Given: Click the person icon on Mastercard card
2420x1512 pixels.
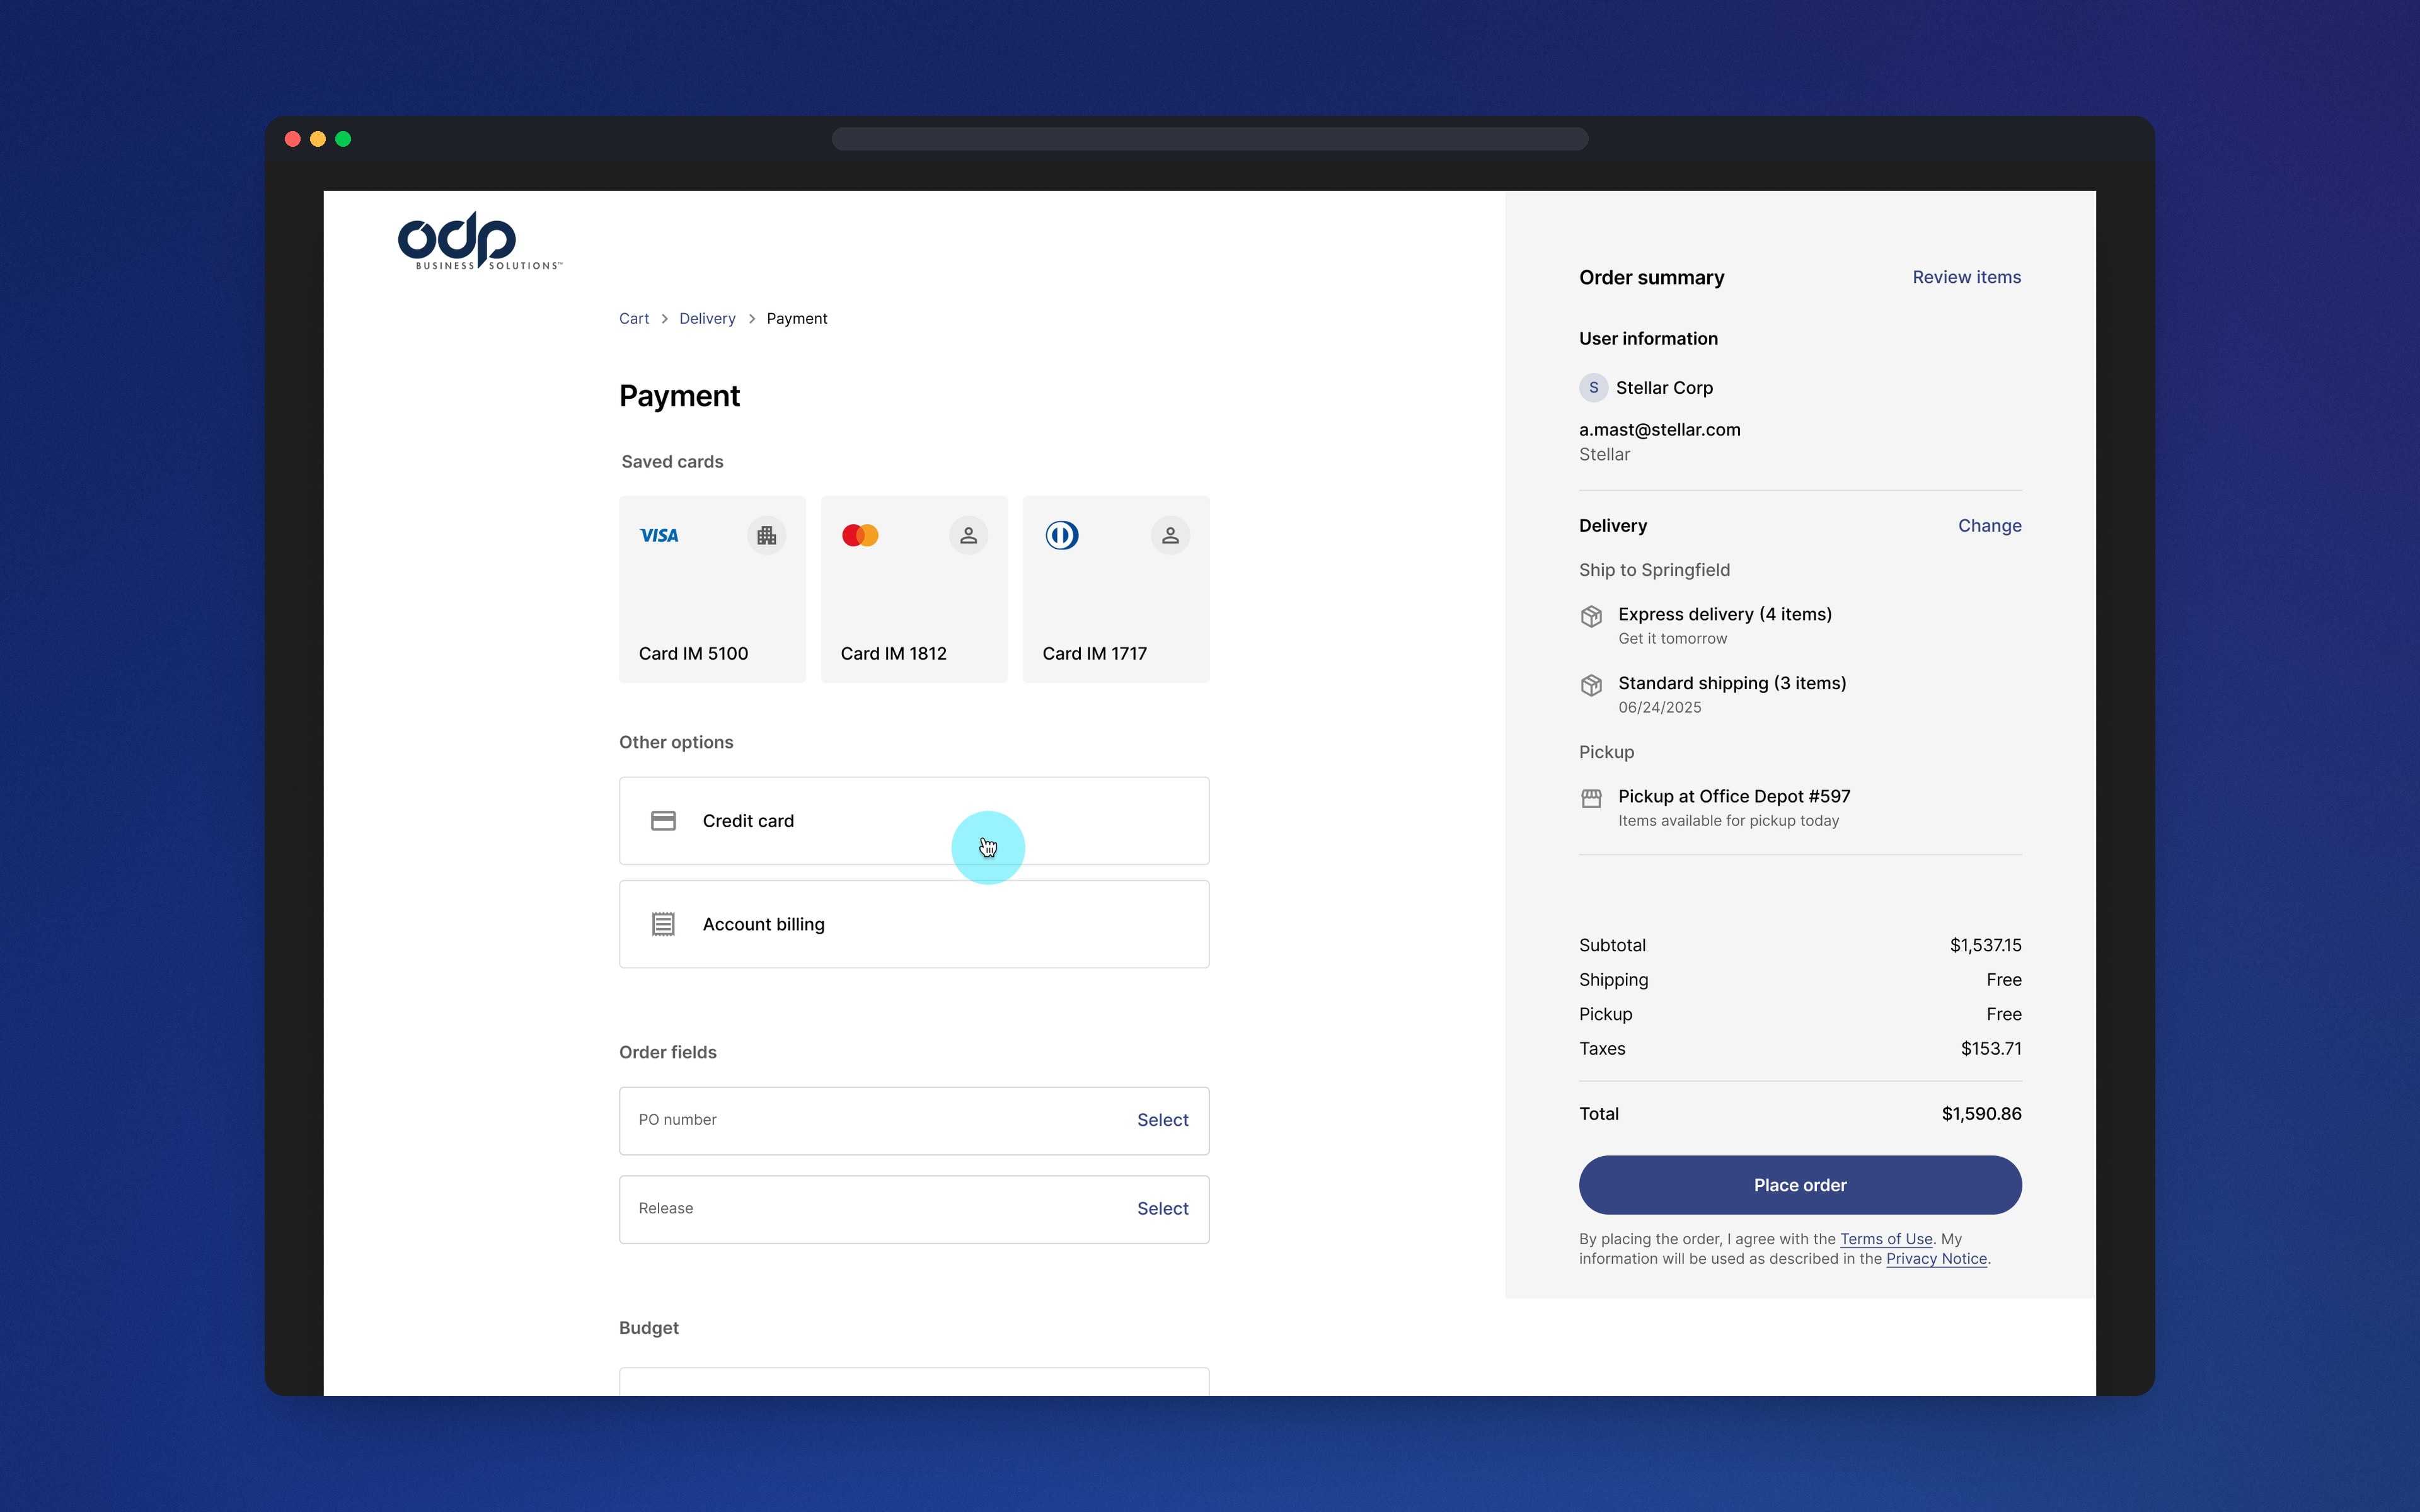Looking at the screenshot, I should pyautogui.click(x=968, y=536).
